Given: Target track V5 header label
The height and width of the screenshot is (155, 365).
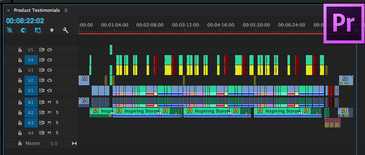Looking at the screenshot, I should [x=31, y=50].
